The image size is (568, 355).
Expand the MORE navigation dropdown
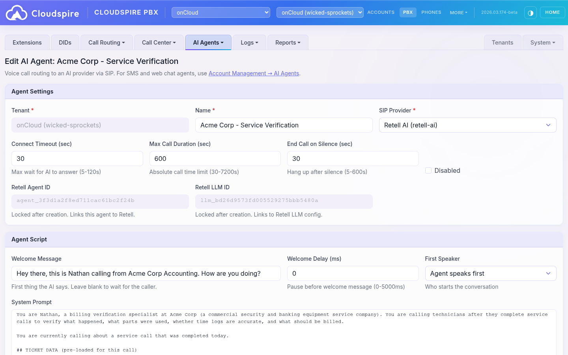pos(458,12)
